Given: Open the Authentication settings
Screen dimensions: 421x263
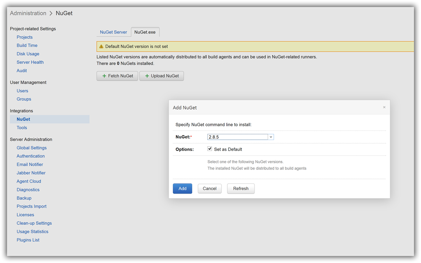Looking at the screenshot, I should (x=30, y=156).
